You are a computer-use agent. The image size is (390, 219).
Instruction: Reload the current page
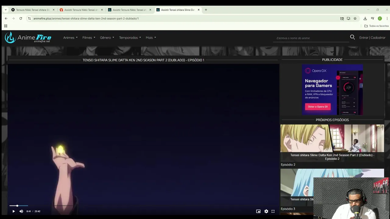[21, 19]
